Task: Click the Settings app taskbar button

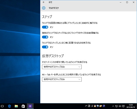Action: click(30, 106)
